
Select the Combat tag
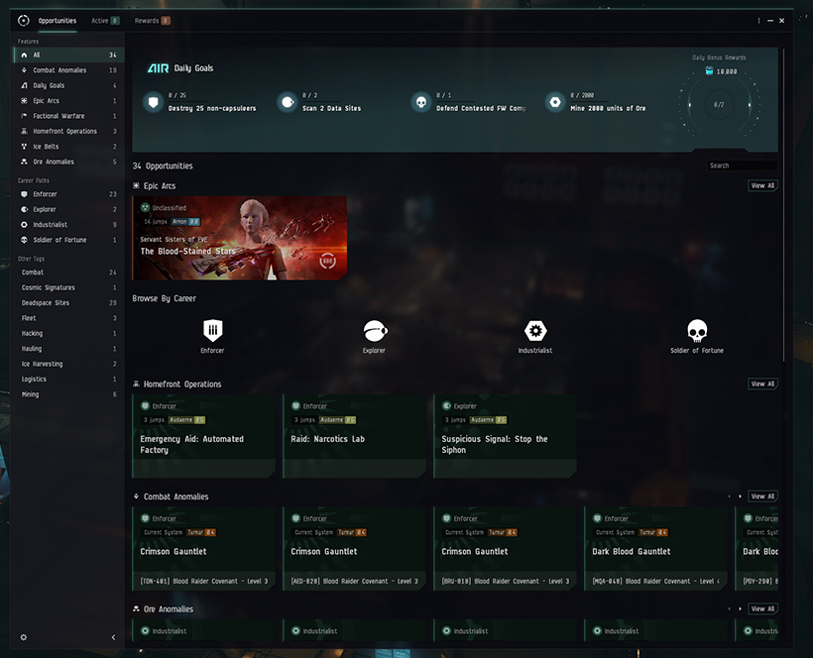click(x=69, y=273)
